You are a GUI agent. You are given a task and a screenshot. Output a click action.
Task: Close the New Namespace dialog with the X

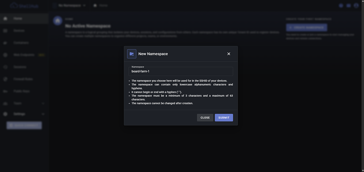(x=229, y=54)
